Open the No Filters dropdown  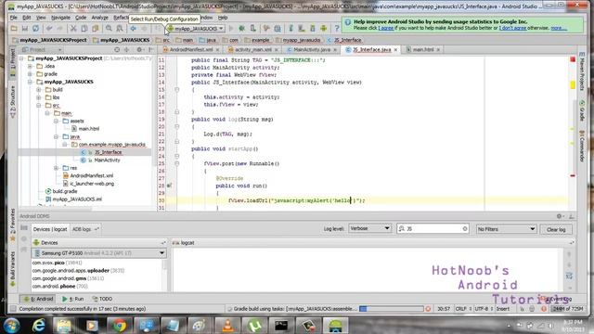coord(506,229)
